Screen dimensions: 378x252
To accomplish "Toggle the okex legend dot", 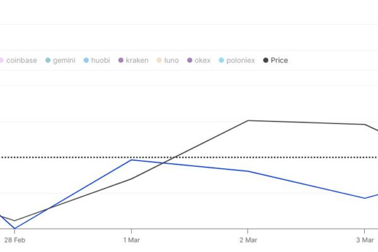I will 190,60.
